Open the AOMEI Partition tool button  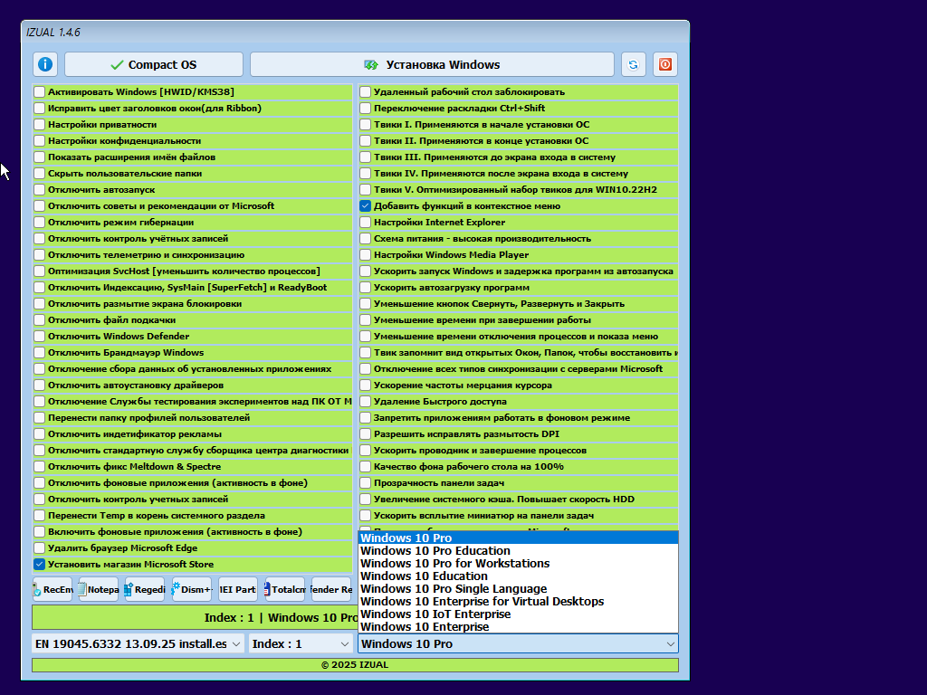238,589
